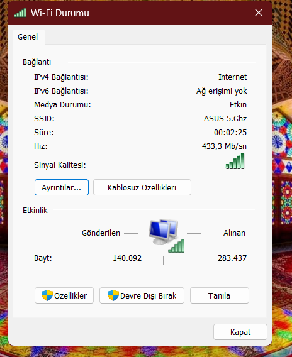Click the Süre label
292x357 pixels.
click(44, 132)
